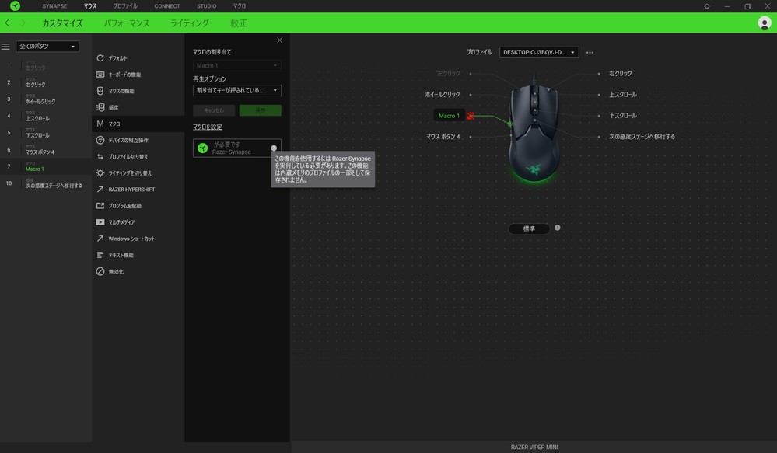777x453 pixels.
Task: Click the ホイールクリック label on the diagram
Action: coord(443,95)
